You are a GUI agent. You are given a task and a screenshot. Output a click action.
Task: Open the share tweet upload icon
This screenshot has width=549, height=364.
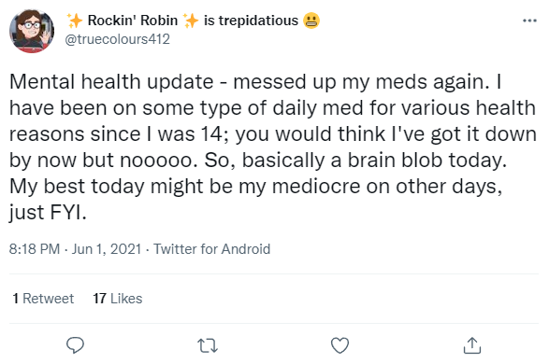click(x=472, y=345)
